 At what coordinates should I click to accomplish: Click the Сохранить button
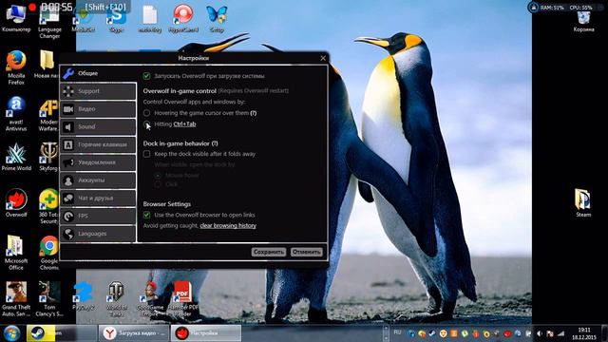point(268,252)
